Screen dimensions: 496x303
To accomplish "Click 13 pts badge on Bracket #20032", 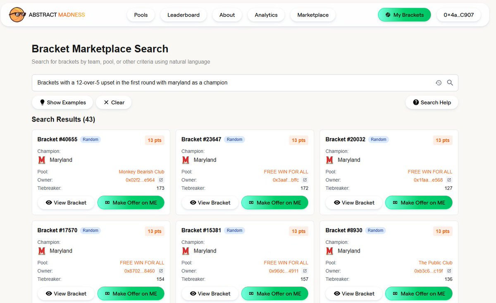I will click(x=443, y=140).
